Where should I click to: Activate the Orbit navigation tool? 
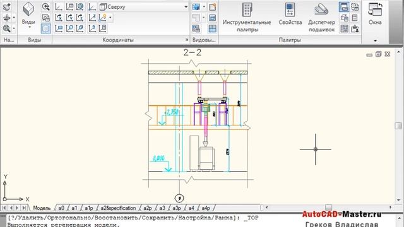(6, 18)
